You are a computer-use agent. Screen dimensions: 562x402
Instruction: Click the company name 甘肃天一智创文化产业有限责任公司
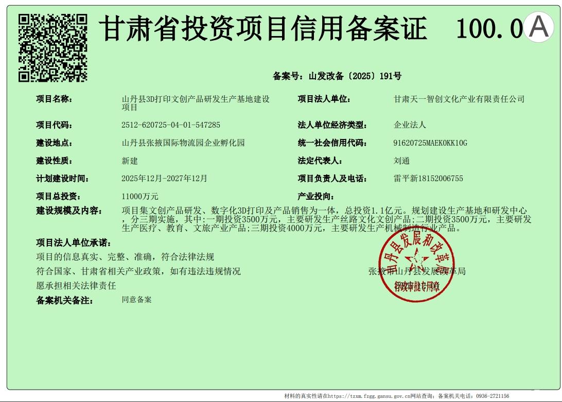(x=459, y=99)
